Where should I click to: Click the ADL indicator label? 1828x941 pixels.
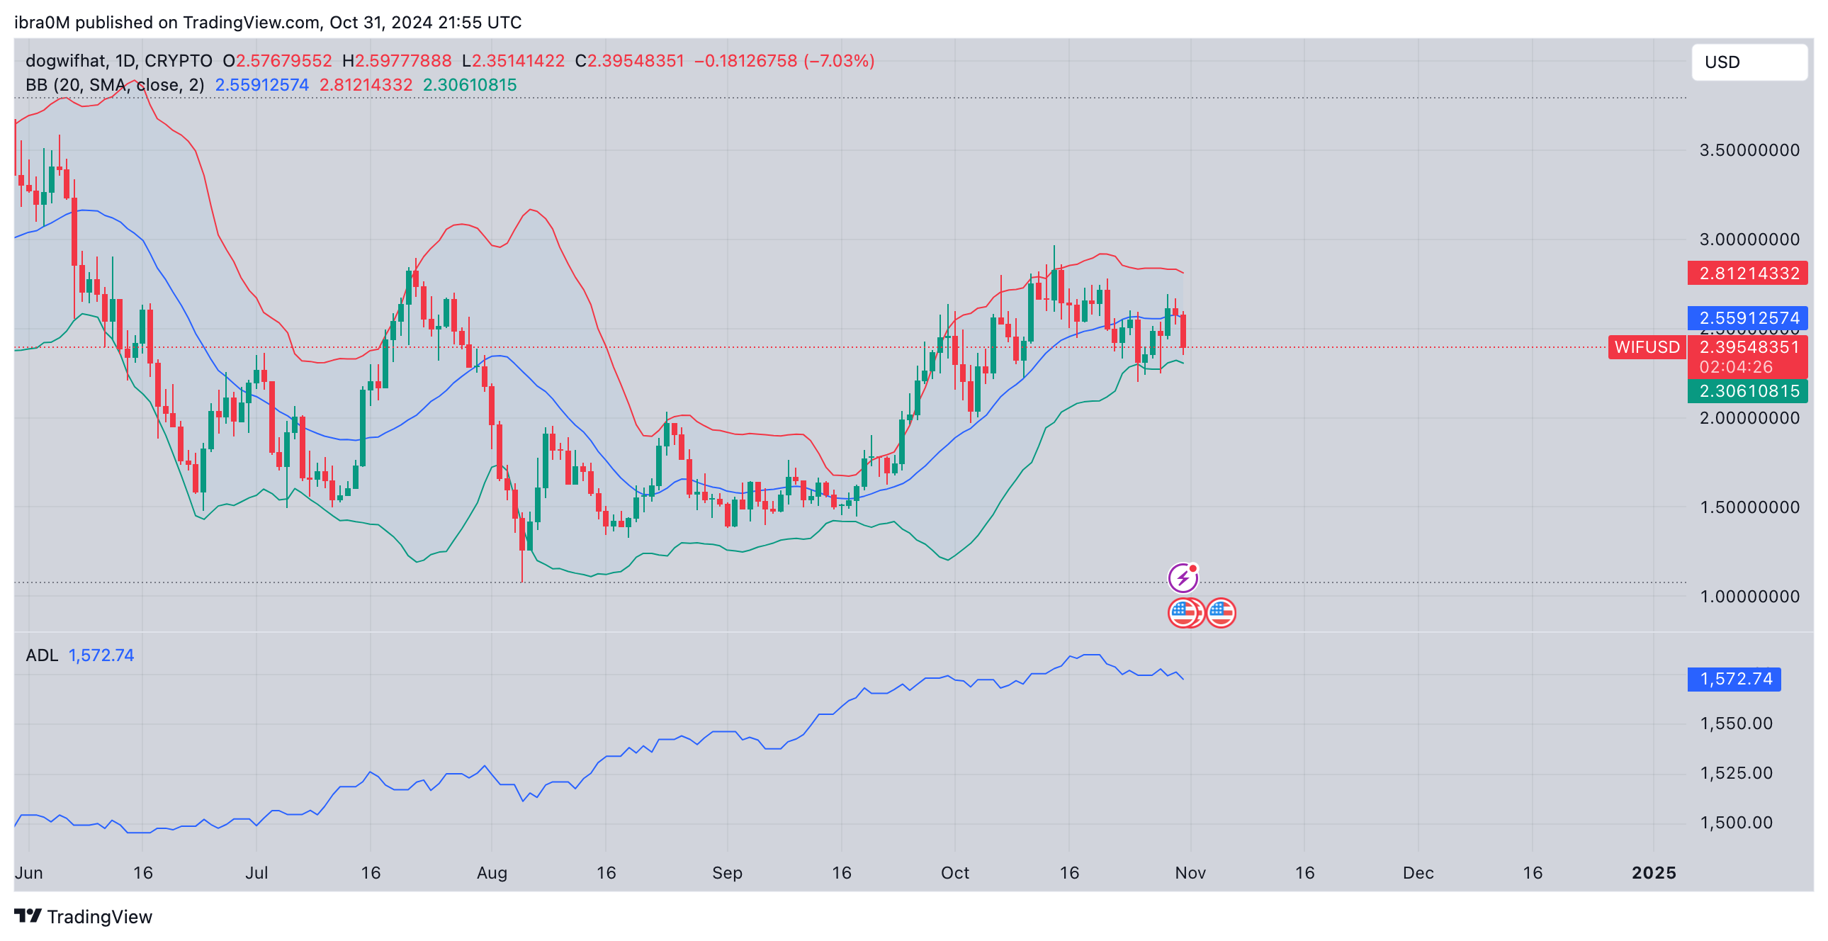tap(42, 655)
